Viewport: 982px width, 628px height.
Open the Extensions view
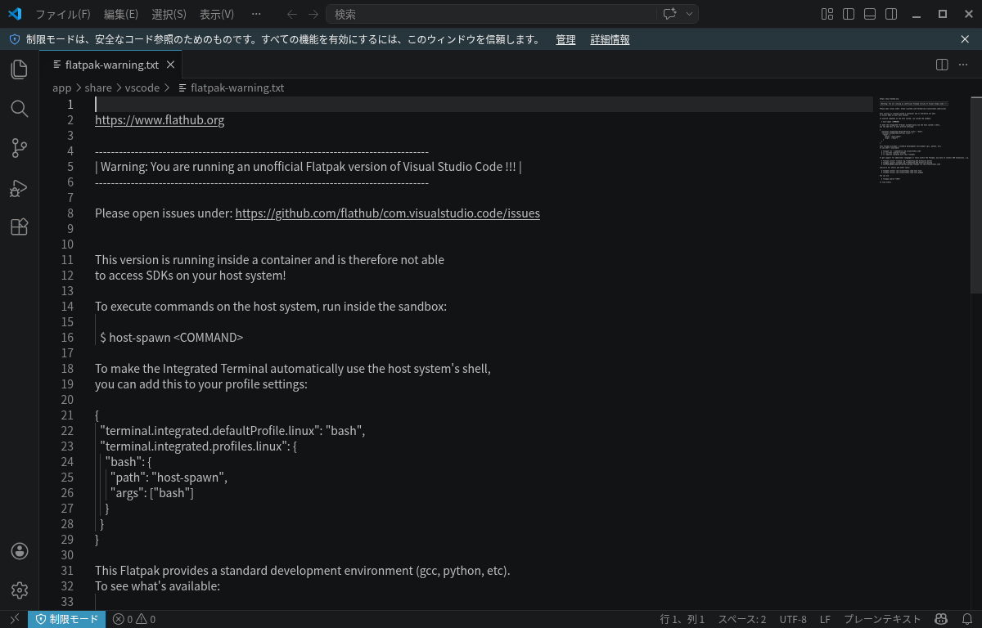point(20,227)
